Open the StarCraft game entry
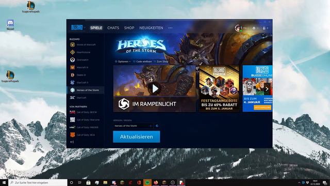The height and width of the screenshot is (186, 330). click(85, 98)
